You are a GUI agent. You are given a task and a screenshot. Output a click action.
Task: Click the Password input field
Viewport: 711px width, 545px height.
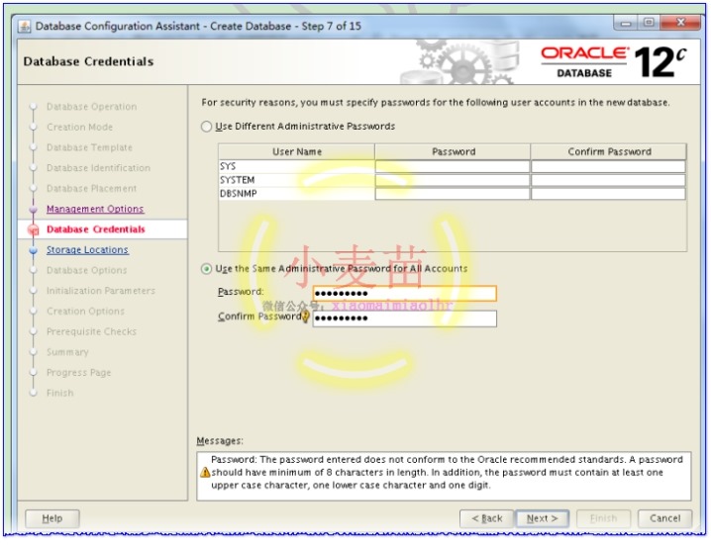click(x=404, y=294)
